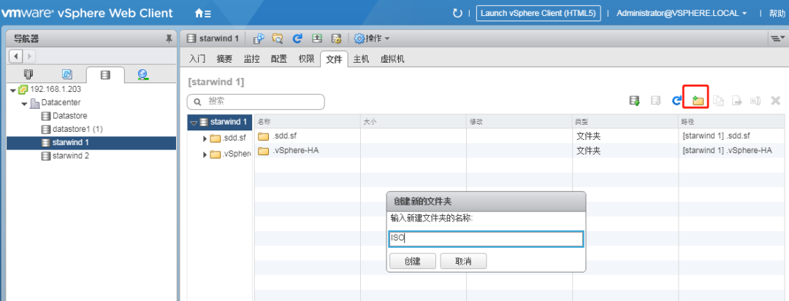The height and width of the screenshot is (301, 789).
Task: Click the rename file icon
Action: coord(755,101)
